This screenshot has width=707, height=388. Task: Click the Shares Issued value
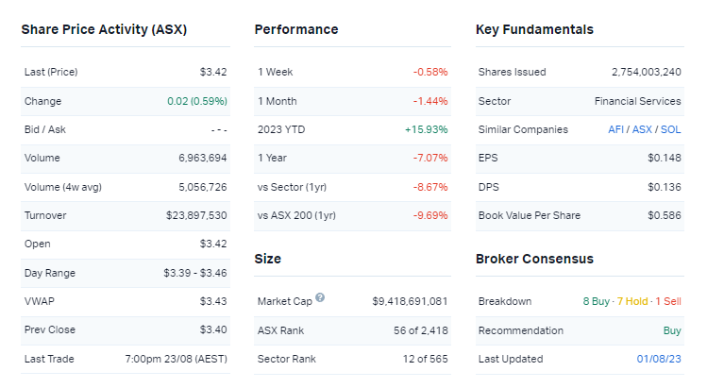point(646,72)
